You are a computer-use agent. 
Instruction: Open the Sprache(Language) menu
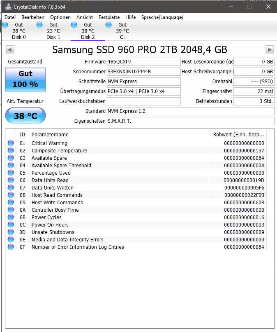coord(162,17)
